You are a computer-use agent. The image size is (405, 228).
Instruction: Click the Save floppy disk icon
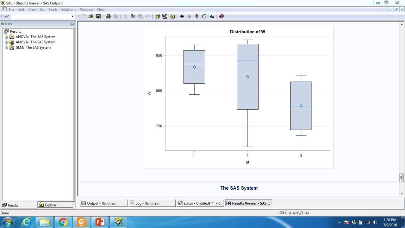98,16
